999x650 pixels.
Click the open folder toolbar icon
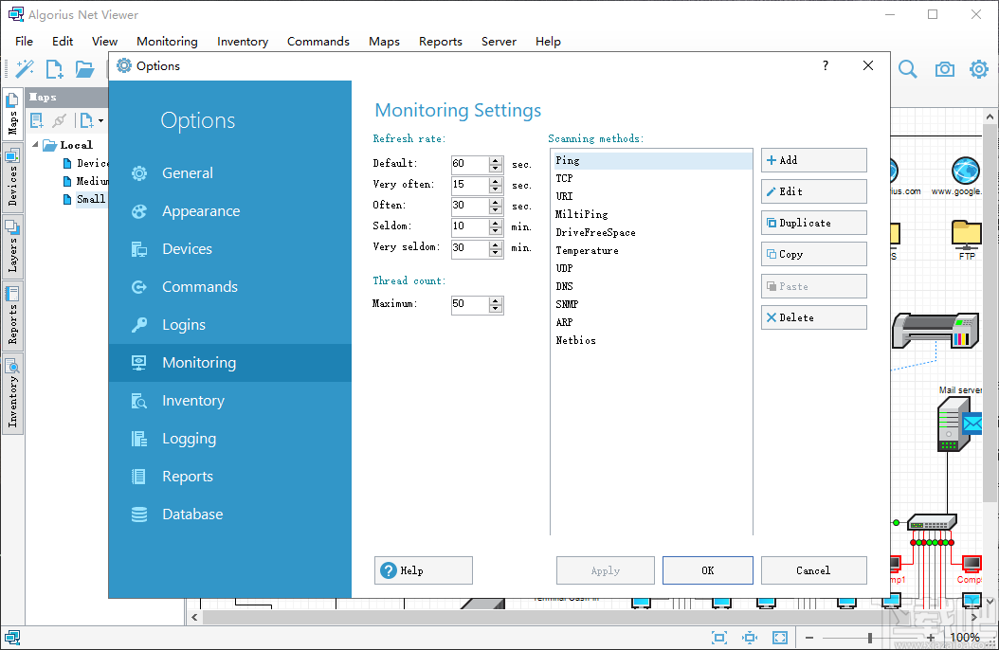84,69
